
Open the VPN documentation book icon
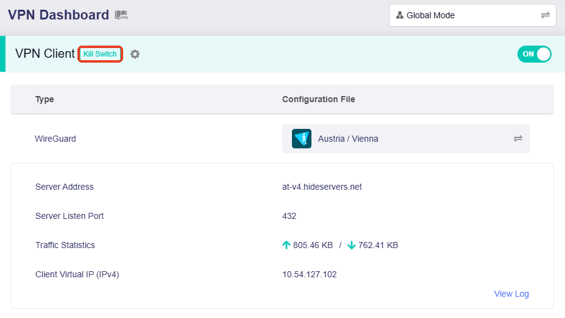[121, 15]
